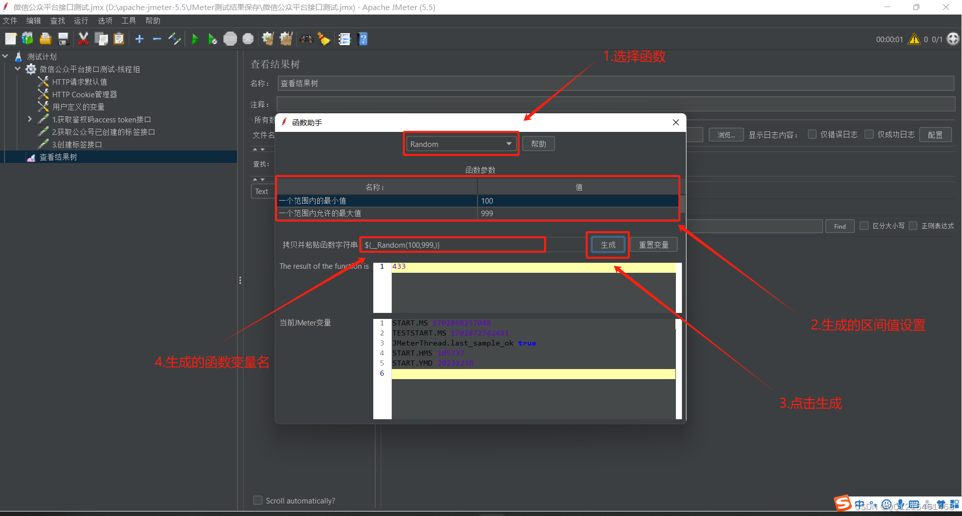Click the Stop test icon
This screenshot has height=516, width=962.
[230, 39]
